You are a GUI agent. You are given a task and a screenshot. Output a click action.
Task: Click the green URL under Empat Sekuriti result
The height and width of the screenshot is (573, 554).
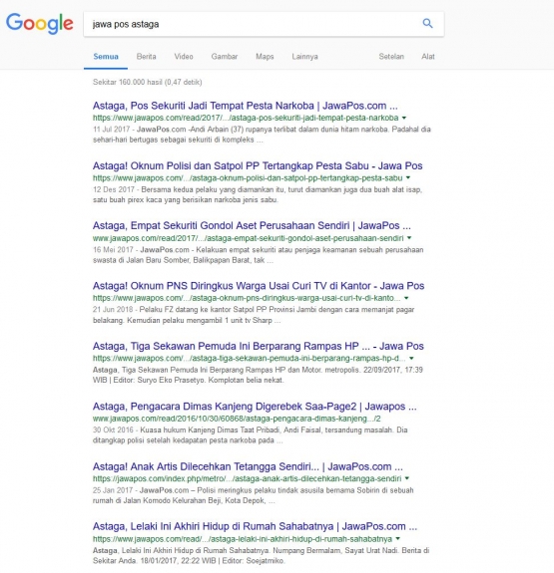point(248,238)
